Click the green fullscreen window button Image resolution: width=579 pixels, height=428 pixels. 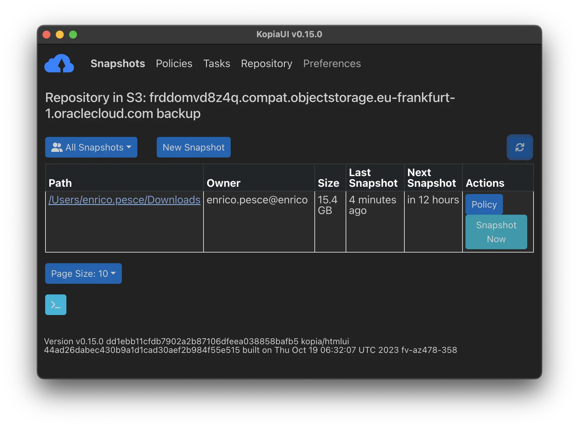(x=73, y=35)
